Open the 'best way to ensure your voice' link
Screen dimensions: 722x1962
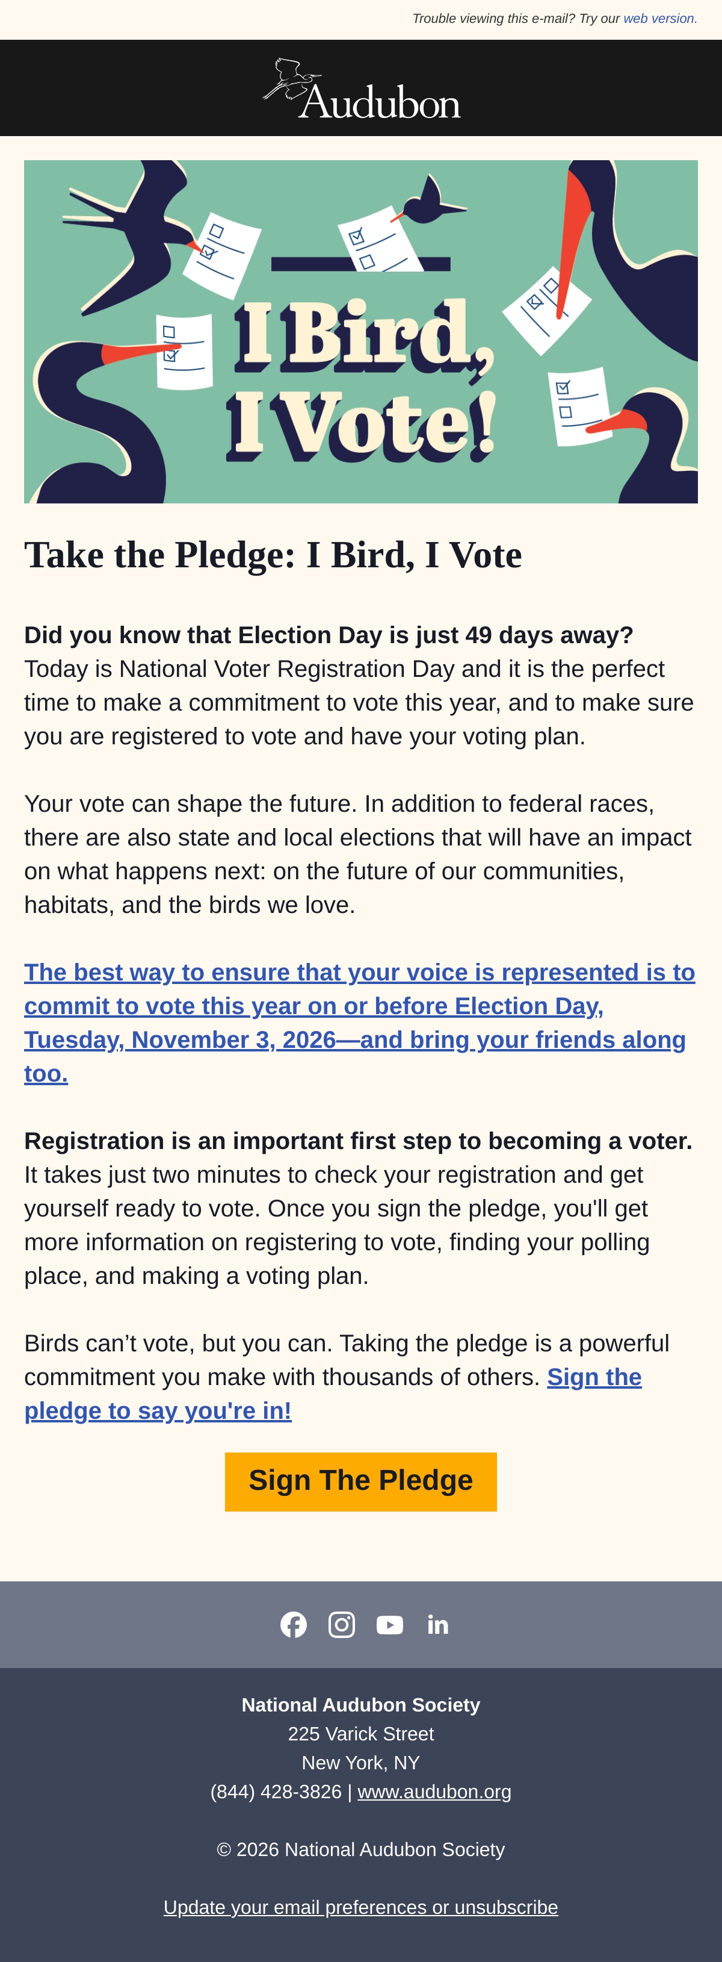tap(360, 1022)
